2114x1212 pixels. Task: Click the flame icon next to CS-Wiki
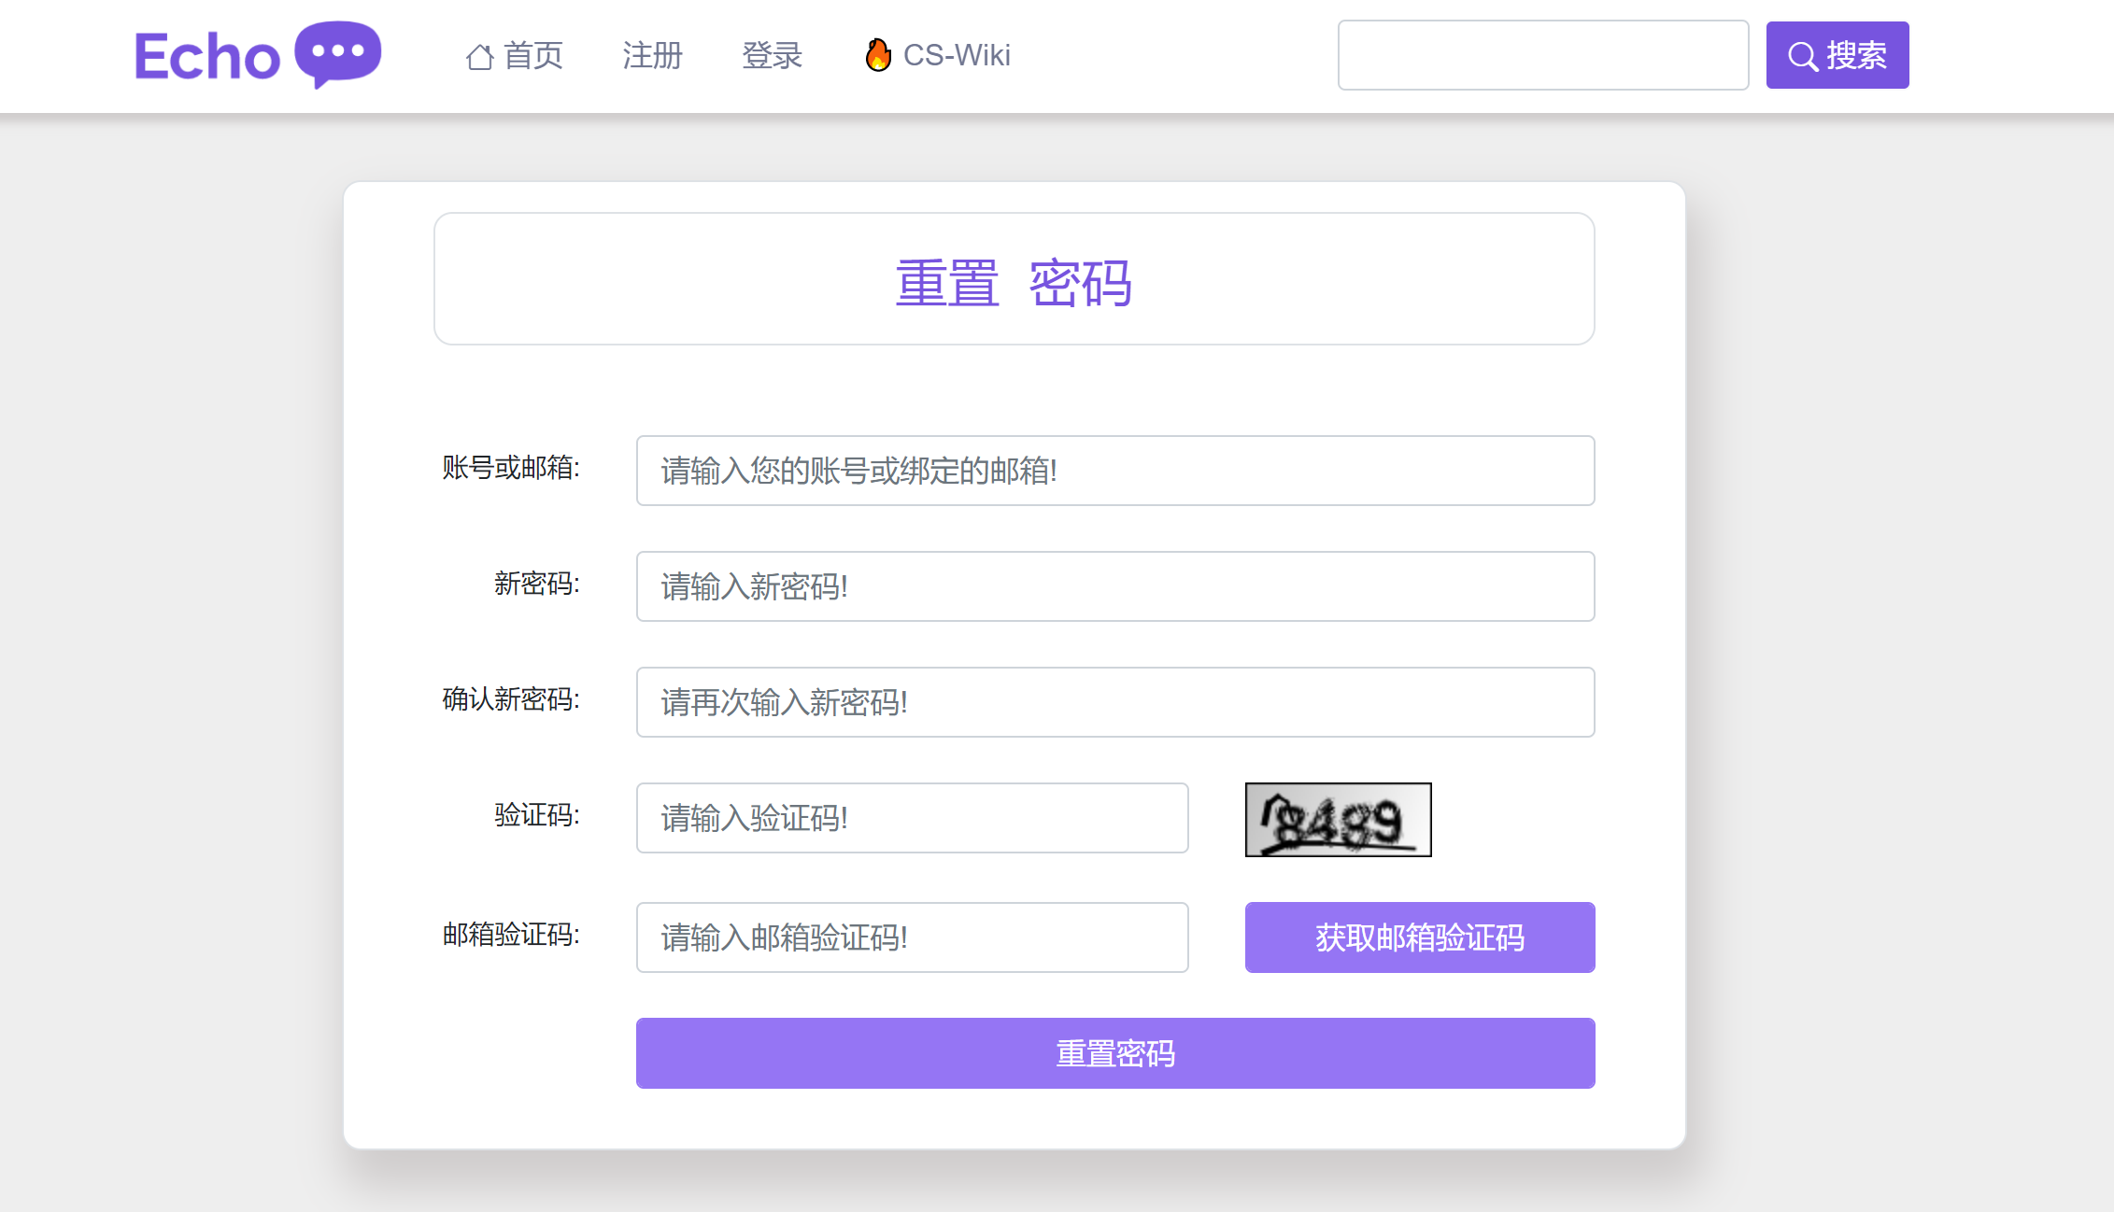[x=877, y=55]
